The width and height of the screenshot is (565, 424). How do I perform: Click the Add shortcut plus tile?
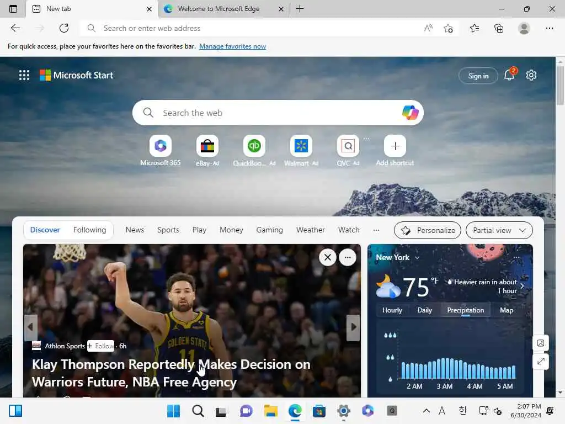click(x=395, y=146)
